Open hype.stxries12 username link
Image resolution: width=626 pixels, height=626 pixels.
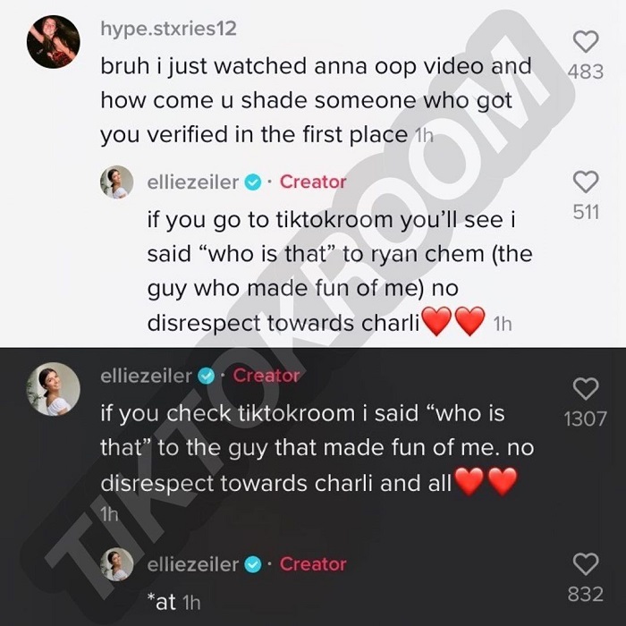pos(168,30)
